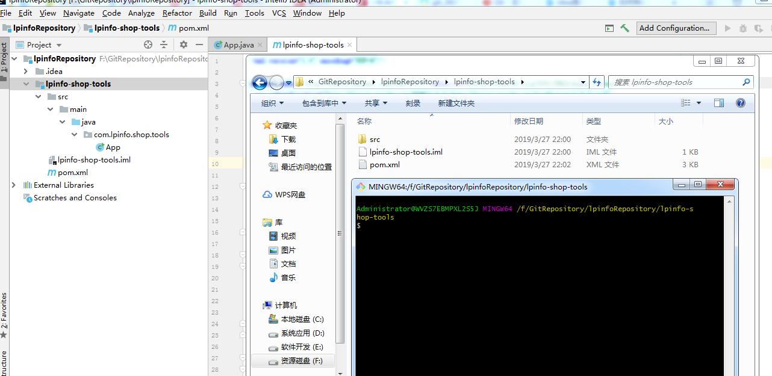Image resolution: width=772 pixels, height=376 pixels.
Task: Click the Build Project hammer icon
Action: [625, 28]
